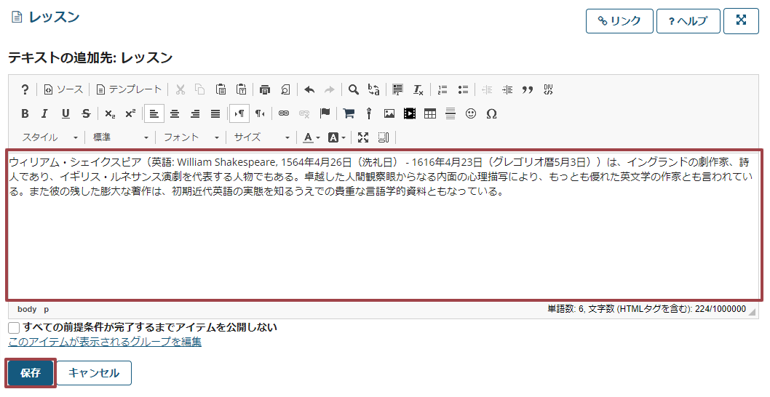Toggle show blocks in editor

[384, 137]
